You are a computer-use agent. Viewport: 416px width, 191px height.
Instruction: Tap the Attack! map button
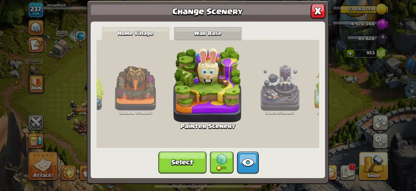(43, 166)
